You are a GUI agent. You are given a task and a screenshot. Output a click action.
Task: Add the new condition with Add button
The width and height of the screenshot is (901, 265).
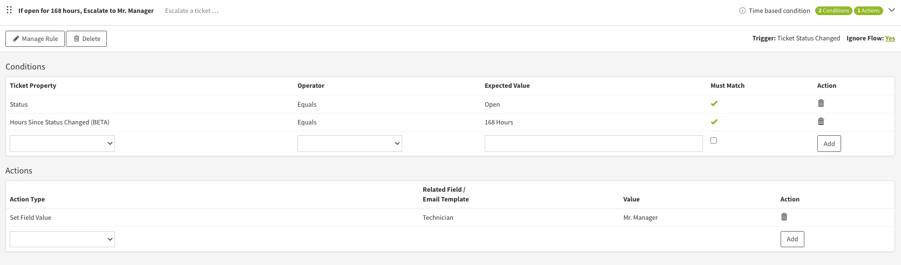(x=829, y=144)
